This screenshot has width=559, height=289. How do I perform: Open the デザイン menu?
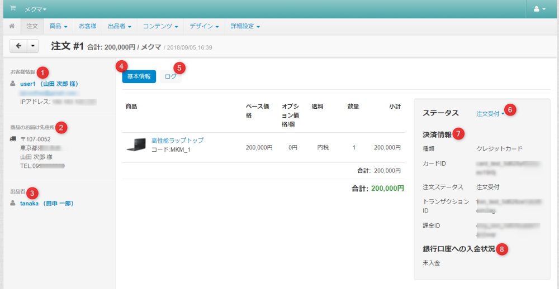204,26
